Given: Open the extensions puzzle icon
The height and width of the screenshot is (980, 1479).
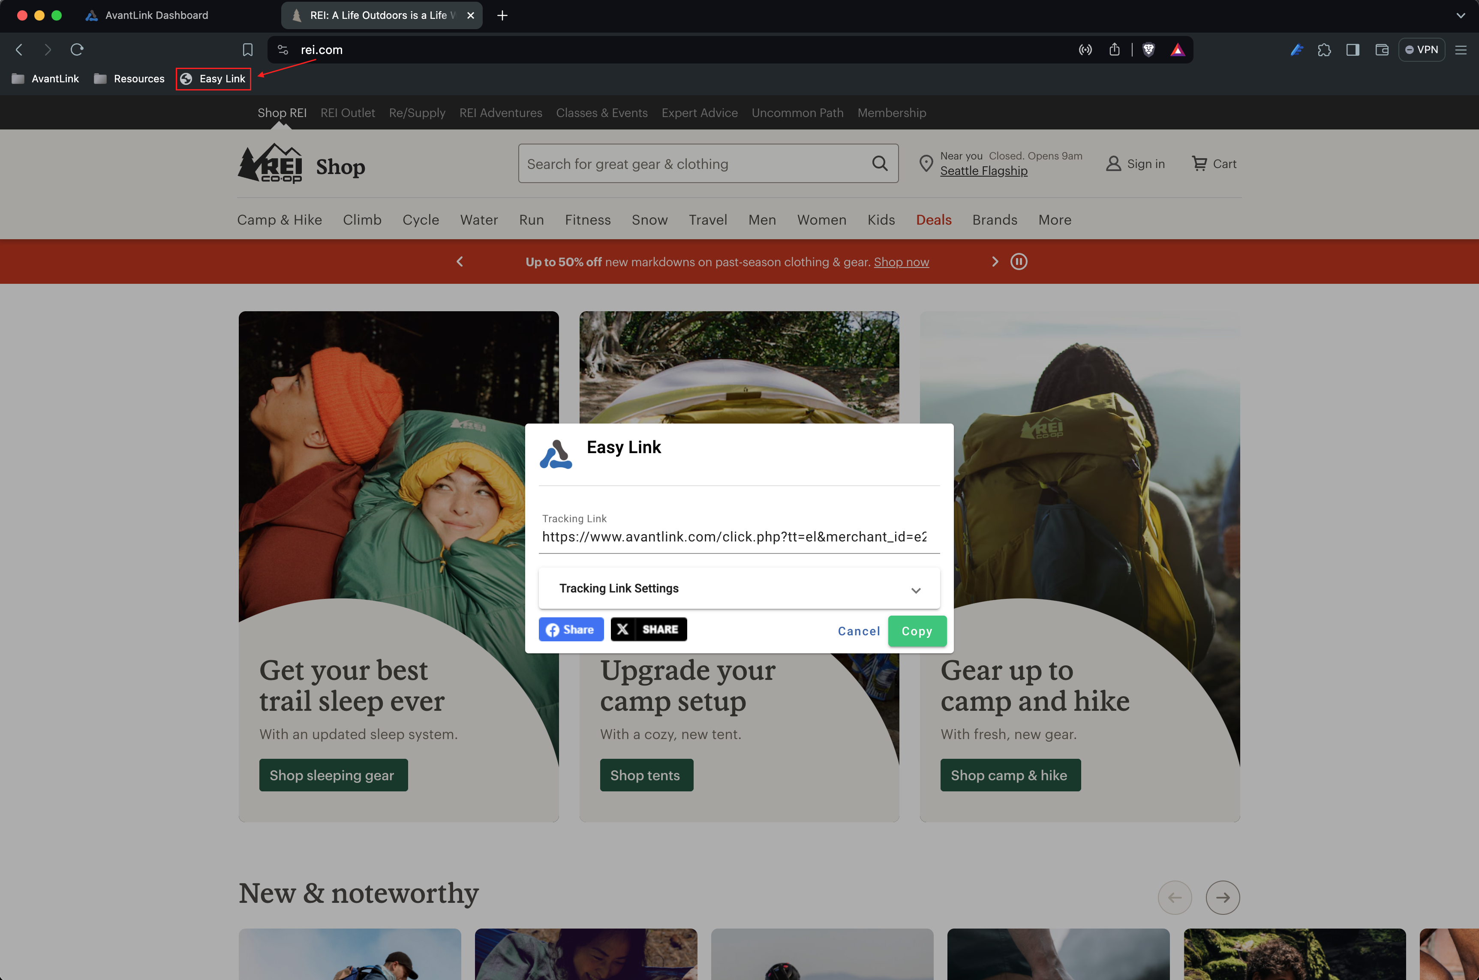Looking at the screenshot, I should point(1324,49).
